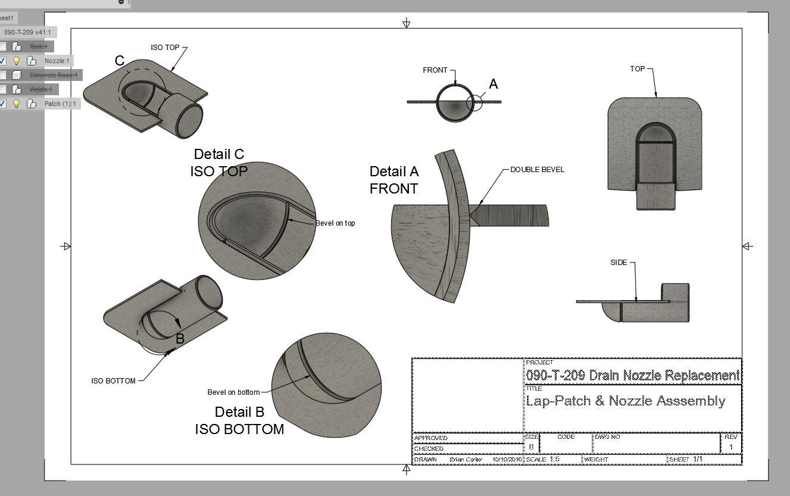This screenshot has width=790, height=496.
Task: Uncheck the Patch (1):1 checkbox
Action: (3, 104)
